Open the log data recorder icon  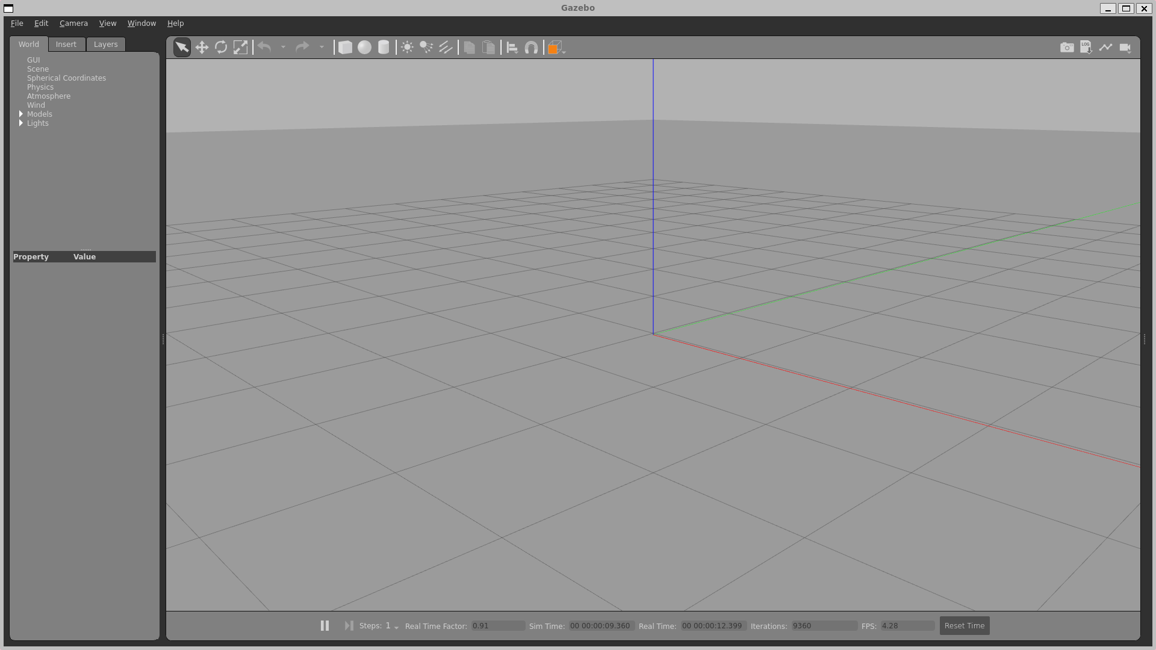pyautogui.click(x=1086, y=48)
